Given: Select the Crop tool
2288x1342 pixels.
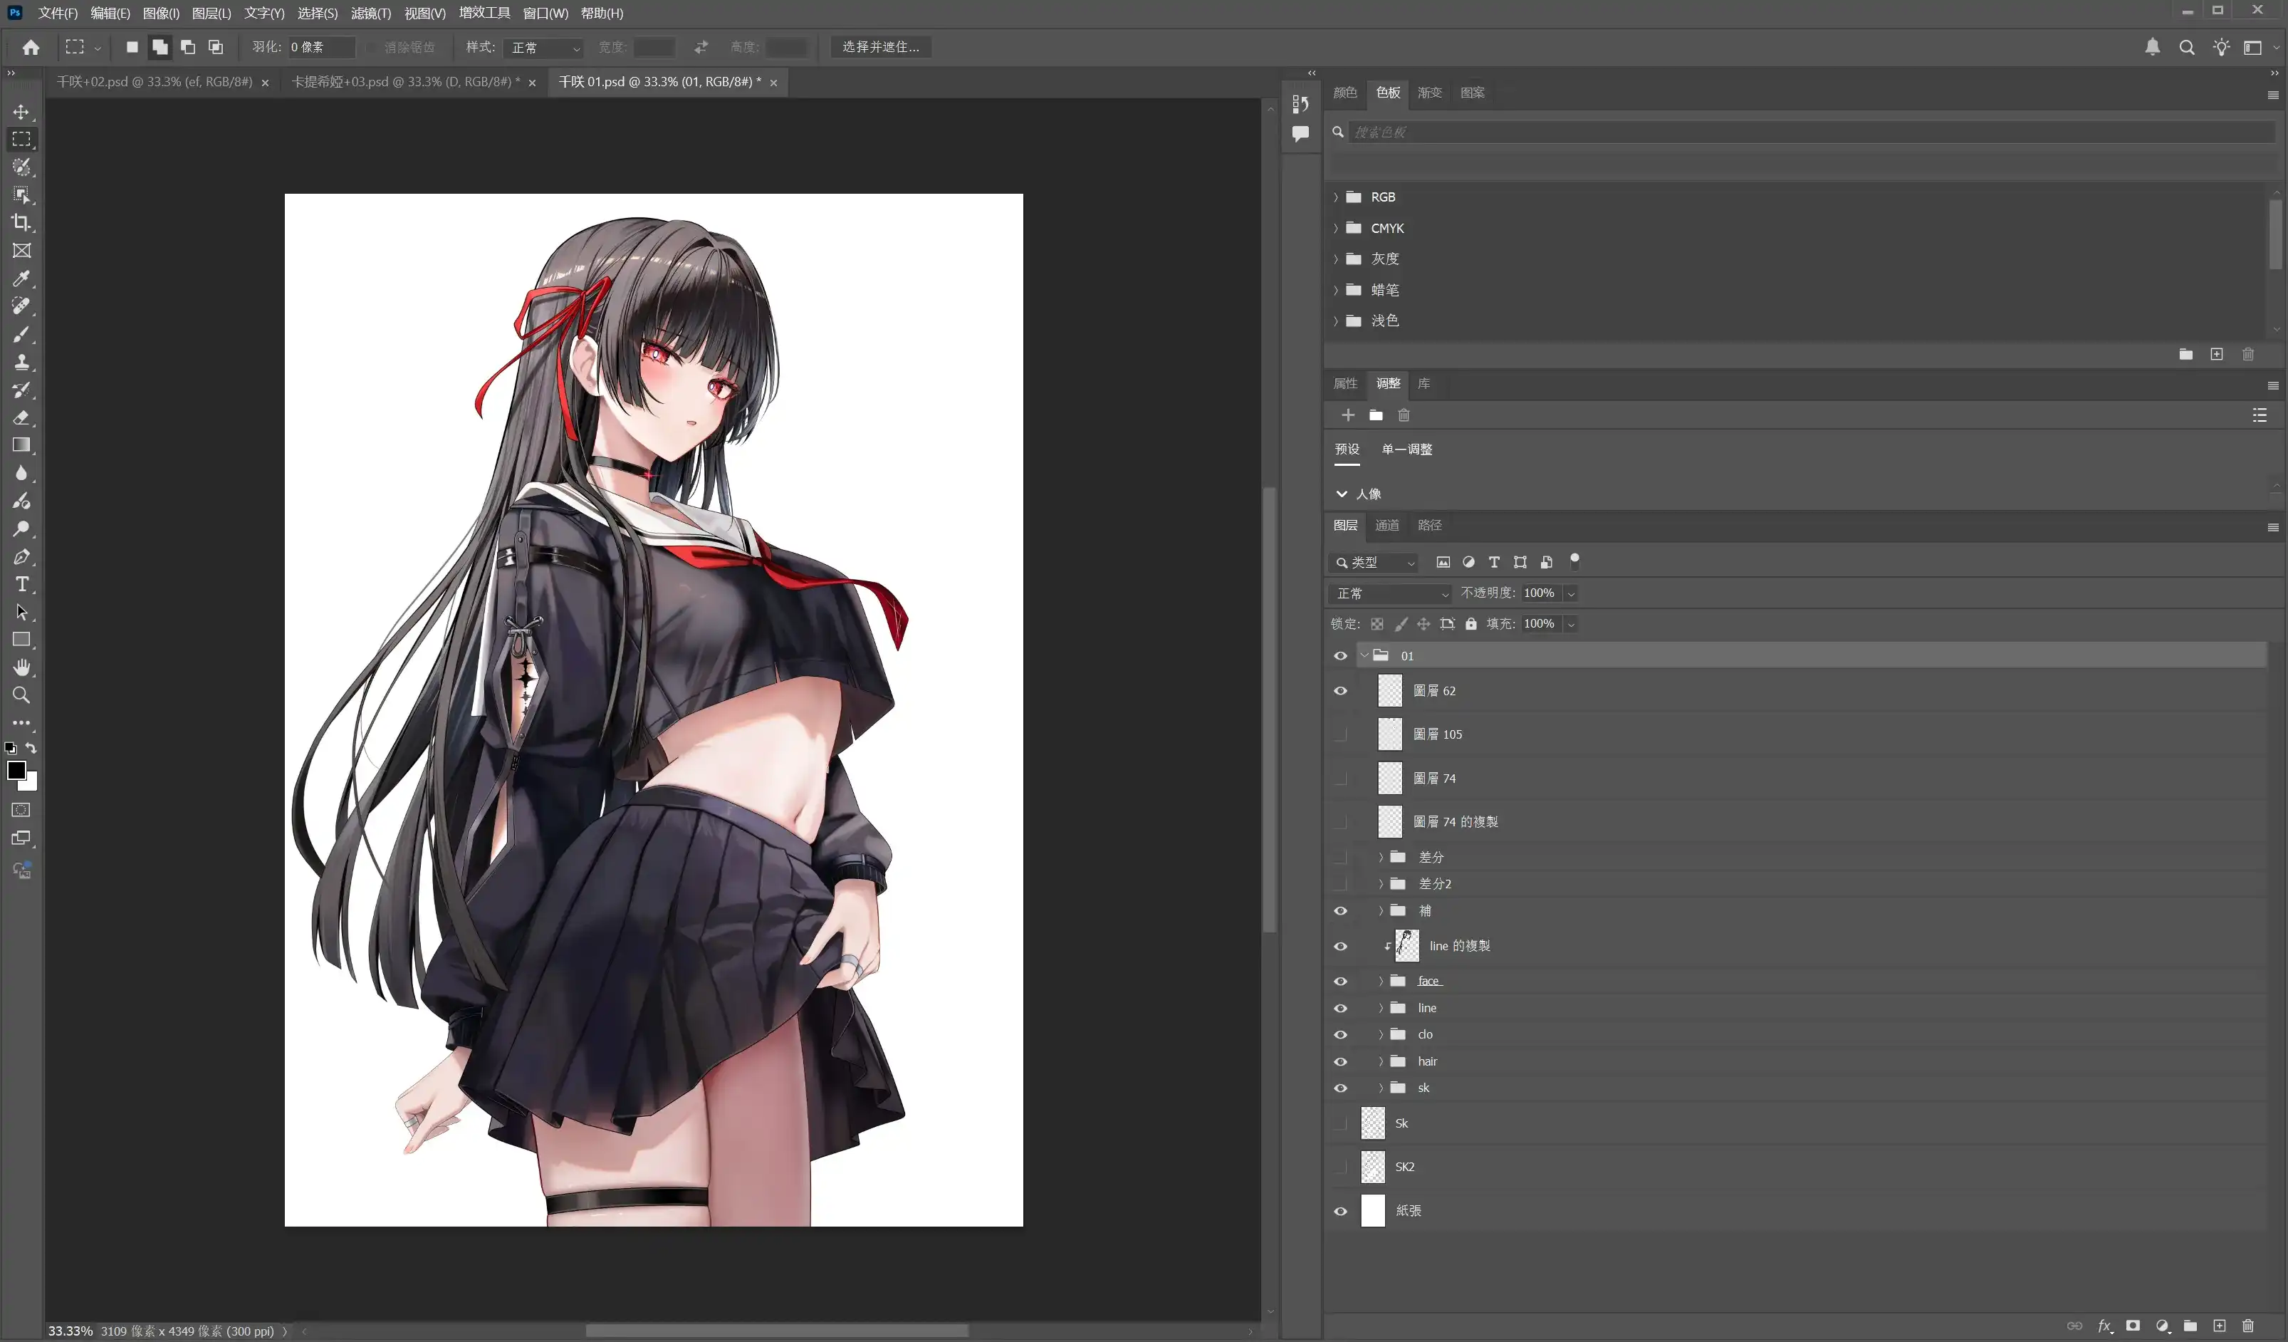Looking at the screenshot, I should (x=21, y=222).
